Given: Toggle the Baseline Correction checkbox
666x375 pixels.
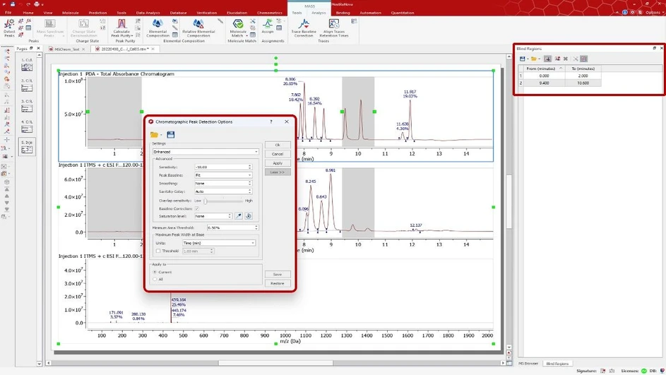Looking at the screenshot, I should (x=196, y=208).
